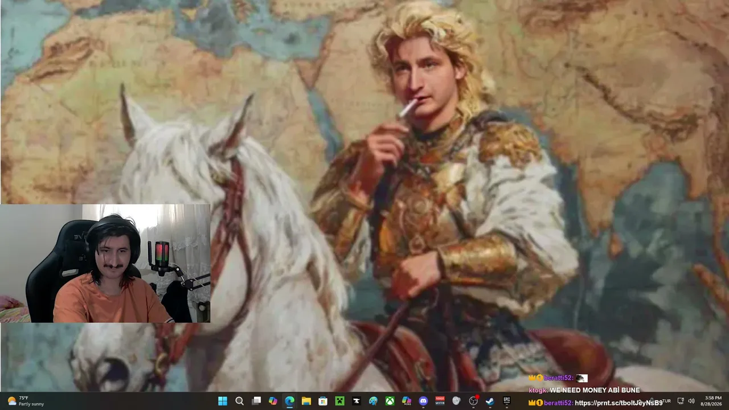The width and height of the screenshot is (729, 410).
Task: Open the gray round app icon
Action: click(456, 401)
